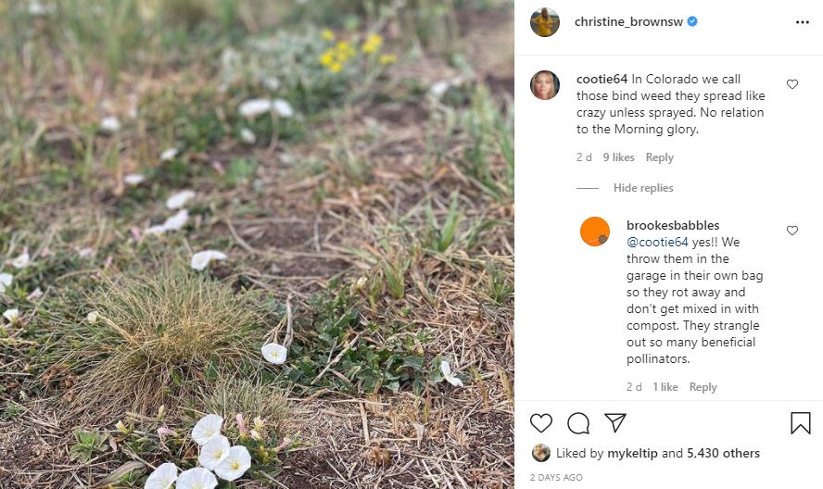Go to christine_brownsw username link
This screenshot has height=489, width=823.
[x=628, y=21]
